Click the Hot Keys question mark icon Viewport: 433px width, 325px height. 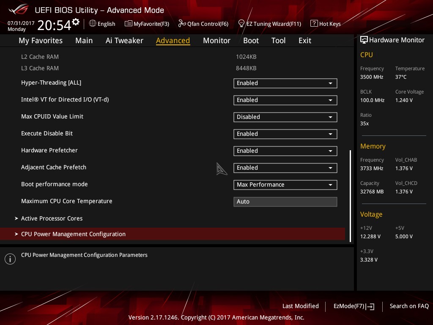coord(314,24)
